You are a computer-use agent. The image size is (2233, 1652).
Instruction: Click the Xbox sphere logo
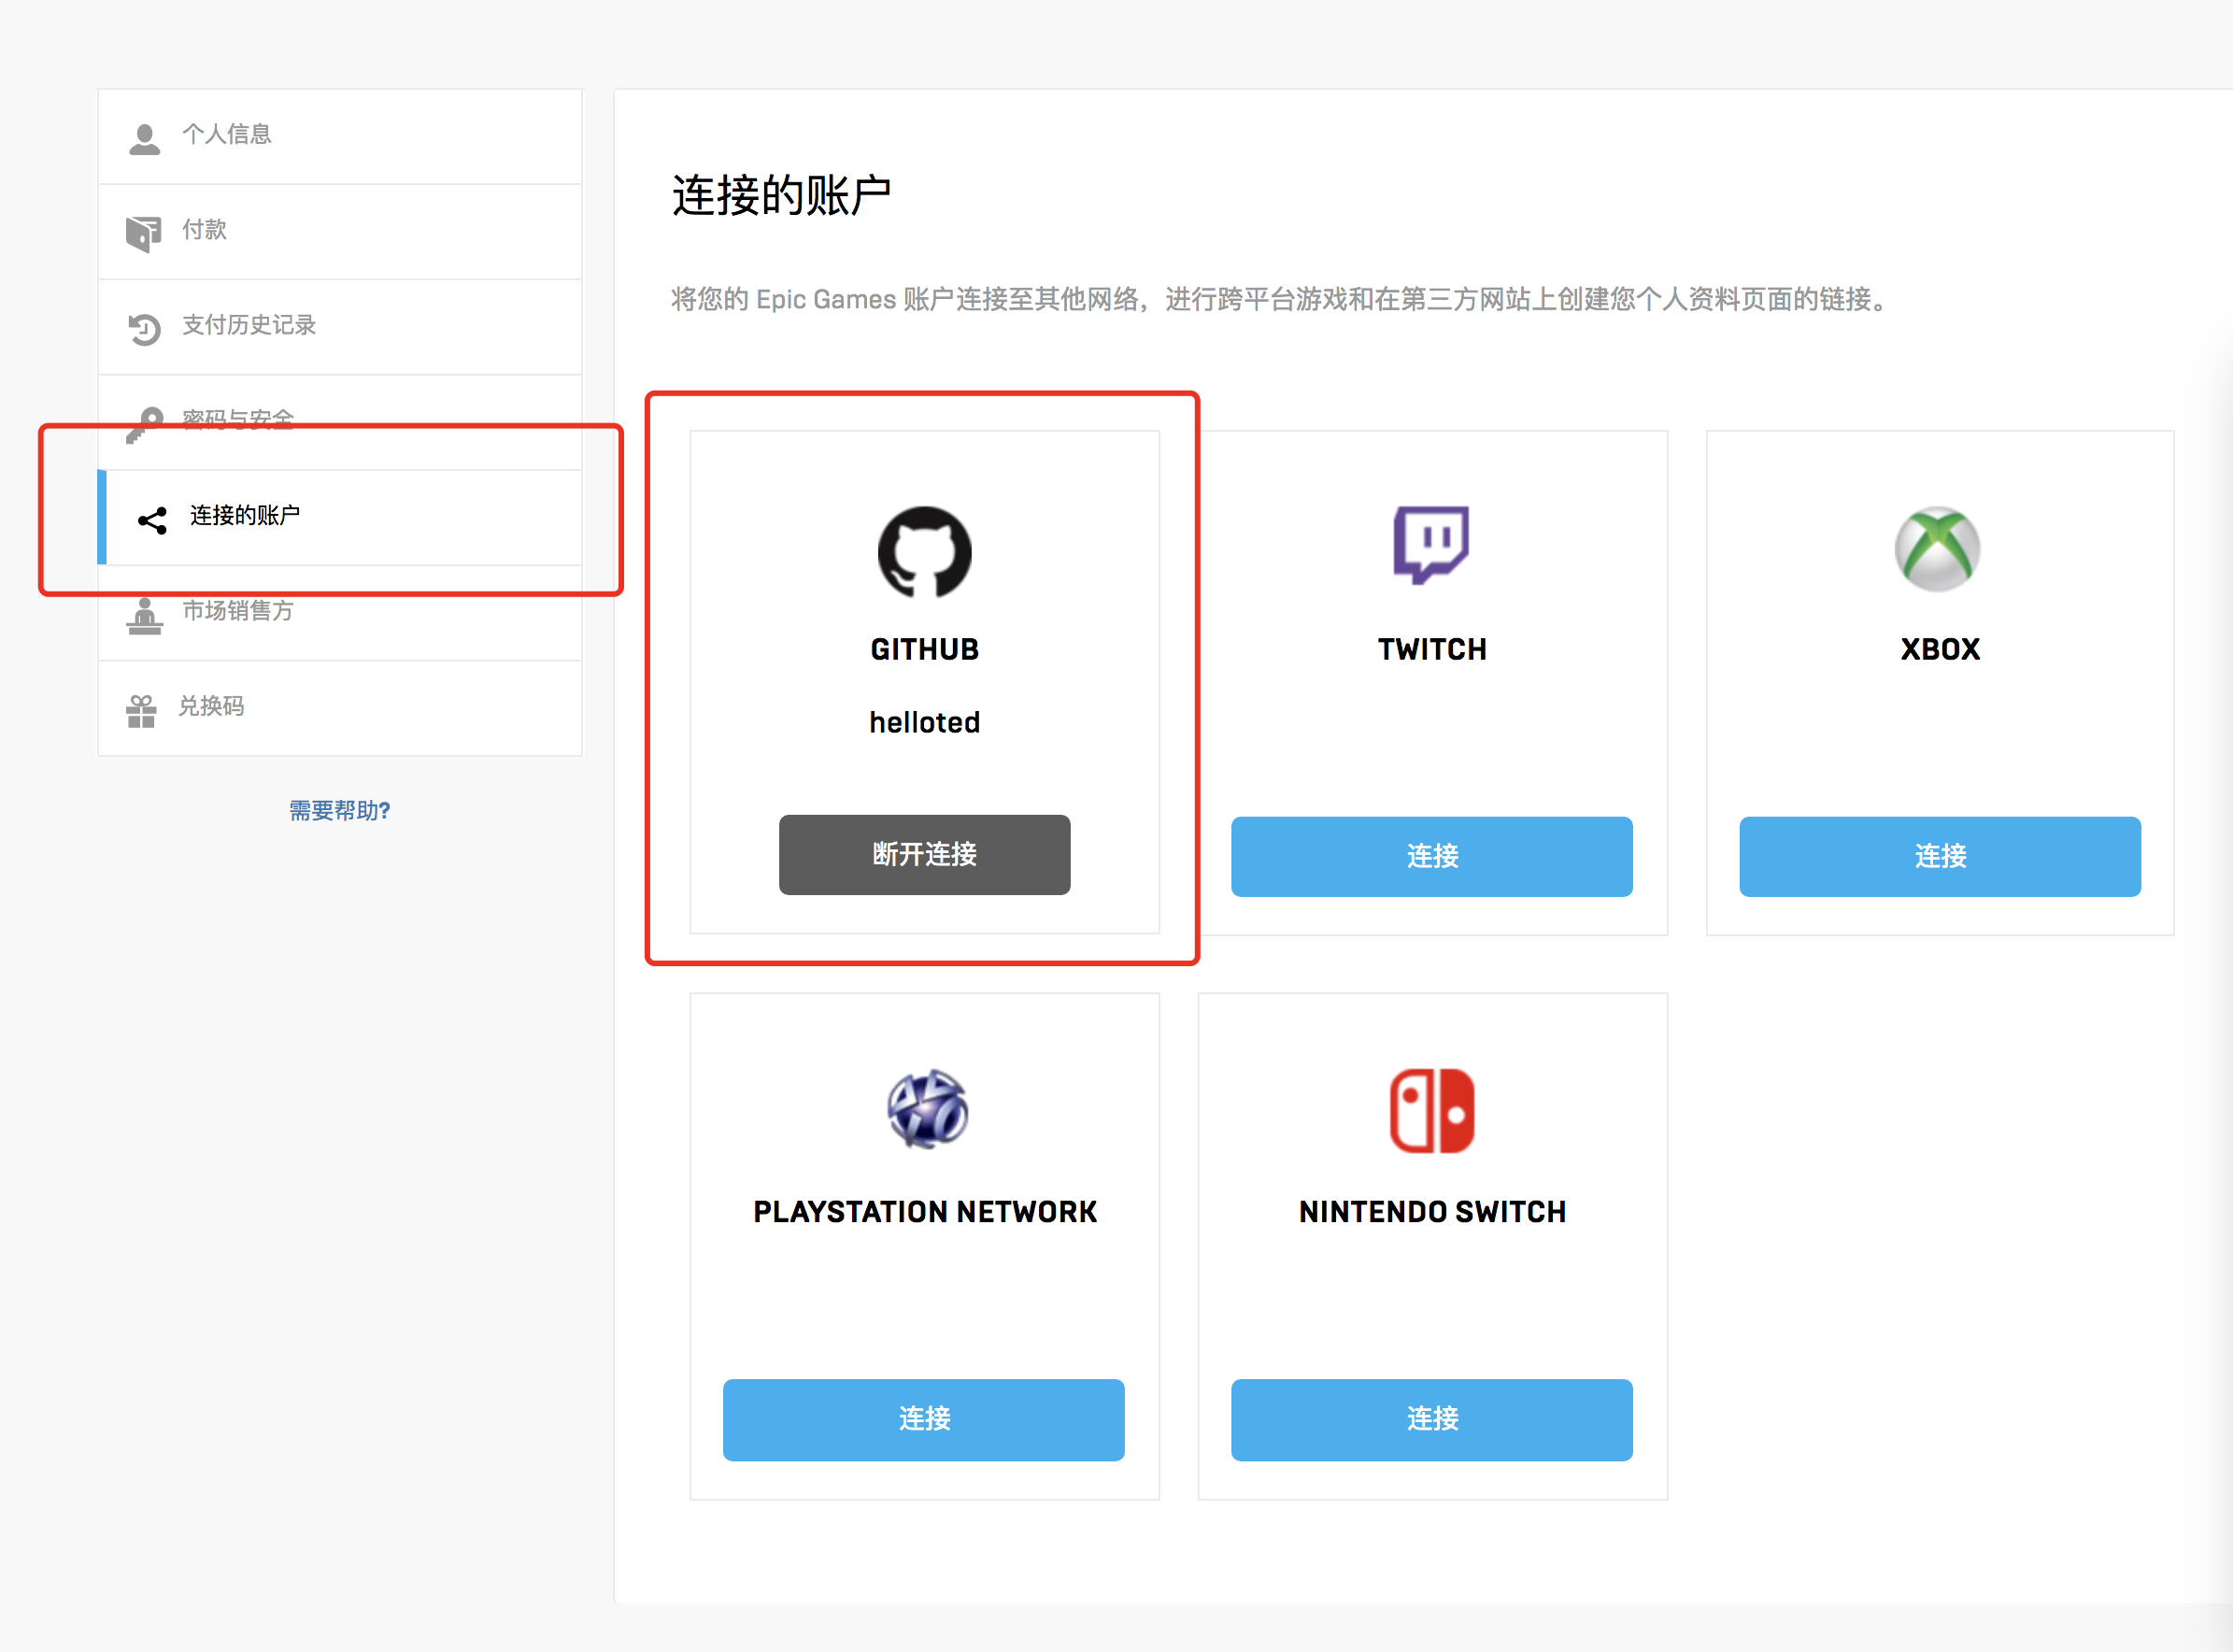point(1937,549)
